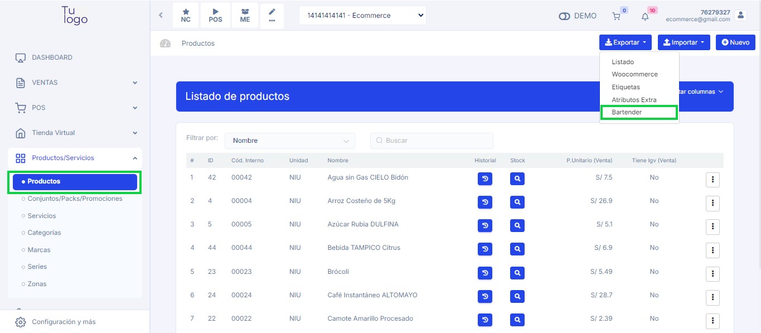The height and width of the screenshot is (333, 761).
Task: Check stock for Arroz Costeño de 5Kg
Action: [x=517, y=202]
